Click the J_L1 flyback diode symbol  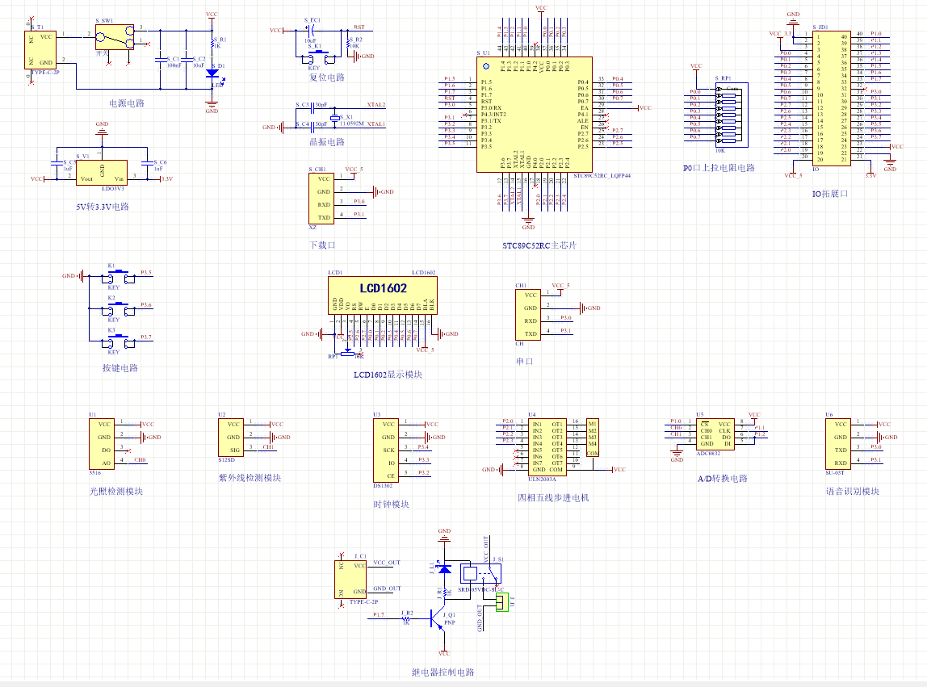(x=444, y=569)
